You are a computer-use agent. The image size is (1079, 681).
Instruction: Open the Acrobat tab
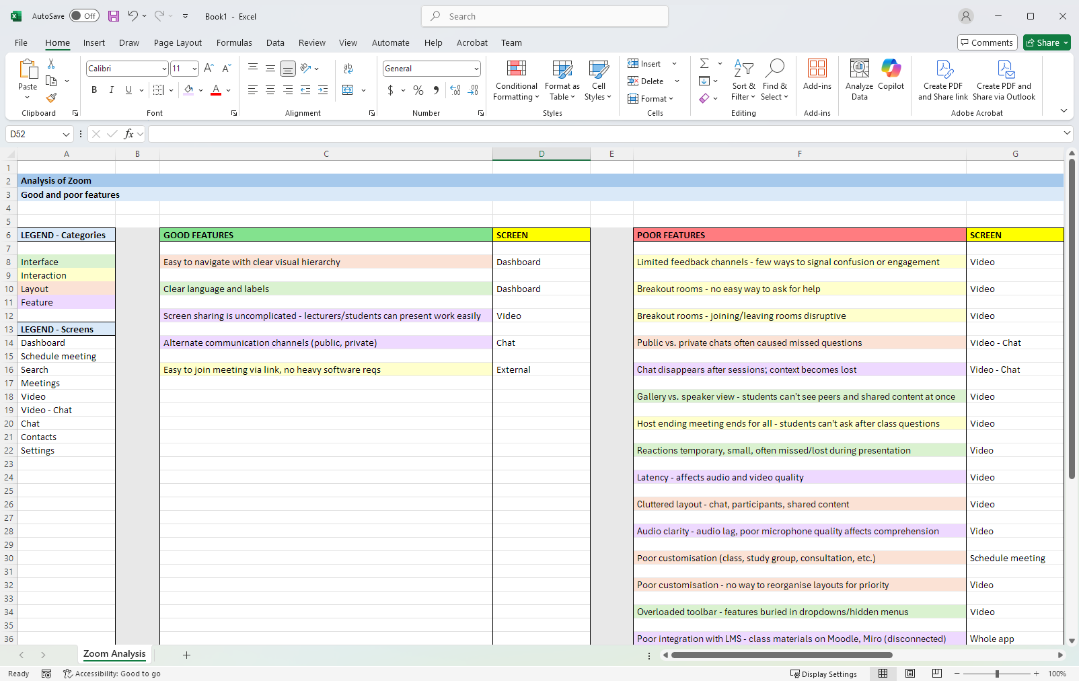pos(472,42)
